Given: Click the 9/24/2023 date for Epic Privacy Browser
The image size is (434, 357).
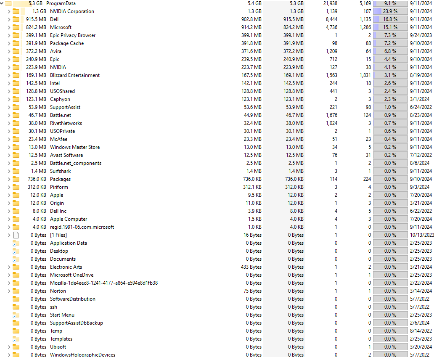Looking at the screenshot, I should 421,35.
